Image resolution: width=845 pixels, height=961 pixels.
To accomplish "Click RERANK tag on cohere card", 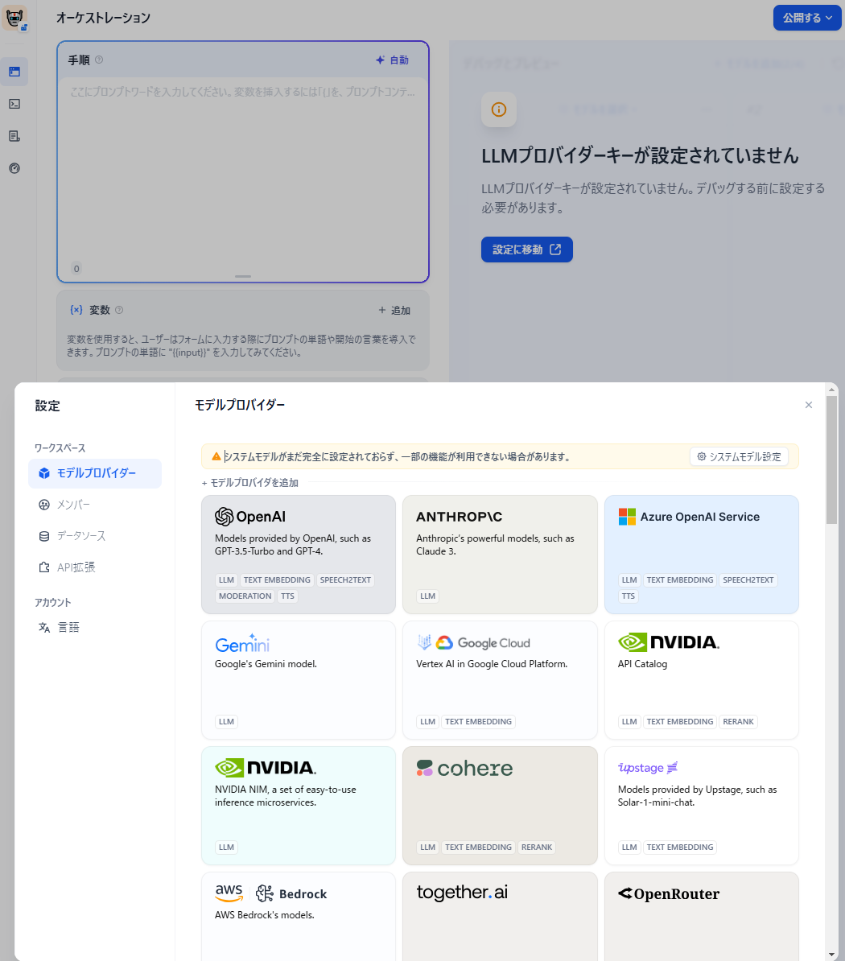I will (x=537, y=847).
